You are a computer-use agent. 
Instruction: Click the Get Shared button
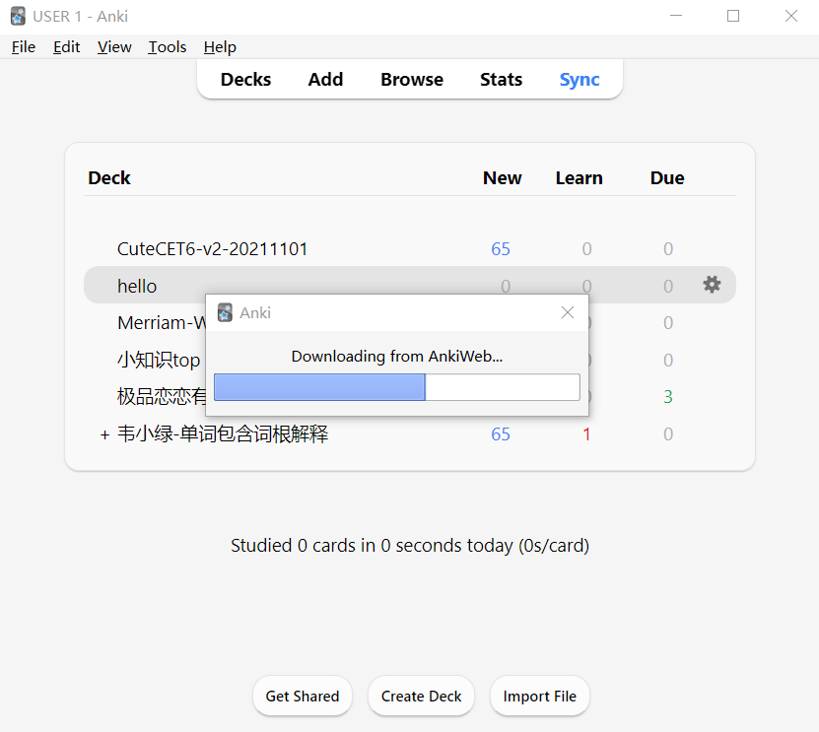pos(303,696)
